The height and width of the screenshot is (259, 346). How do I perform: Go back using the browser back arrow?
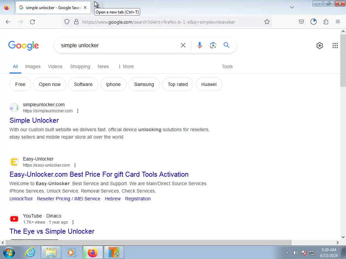[x=8, y=22]
